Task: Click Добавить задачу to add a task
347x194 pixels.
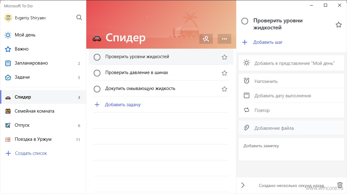Action: (x=123, y=104)
